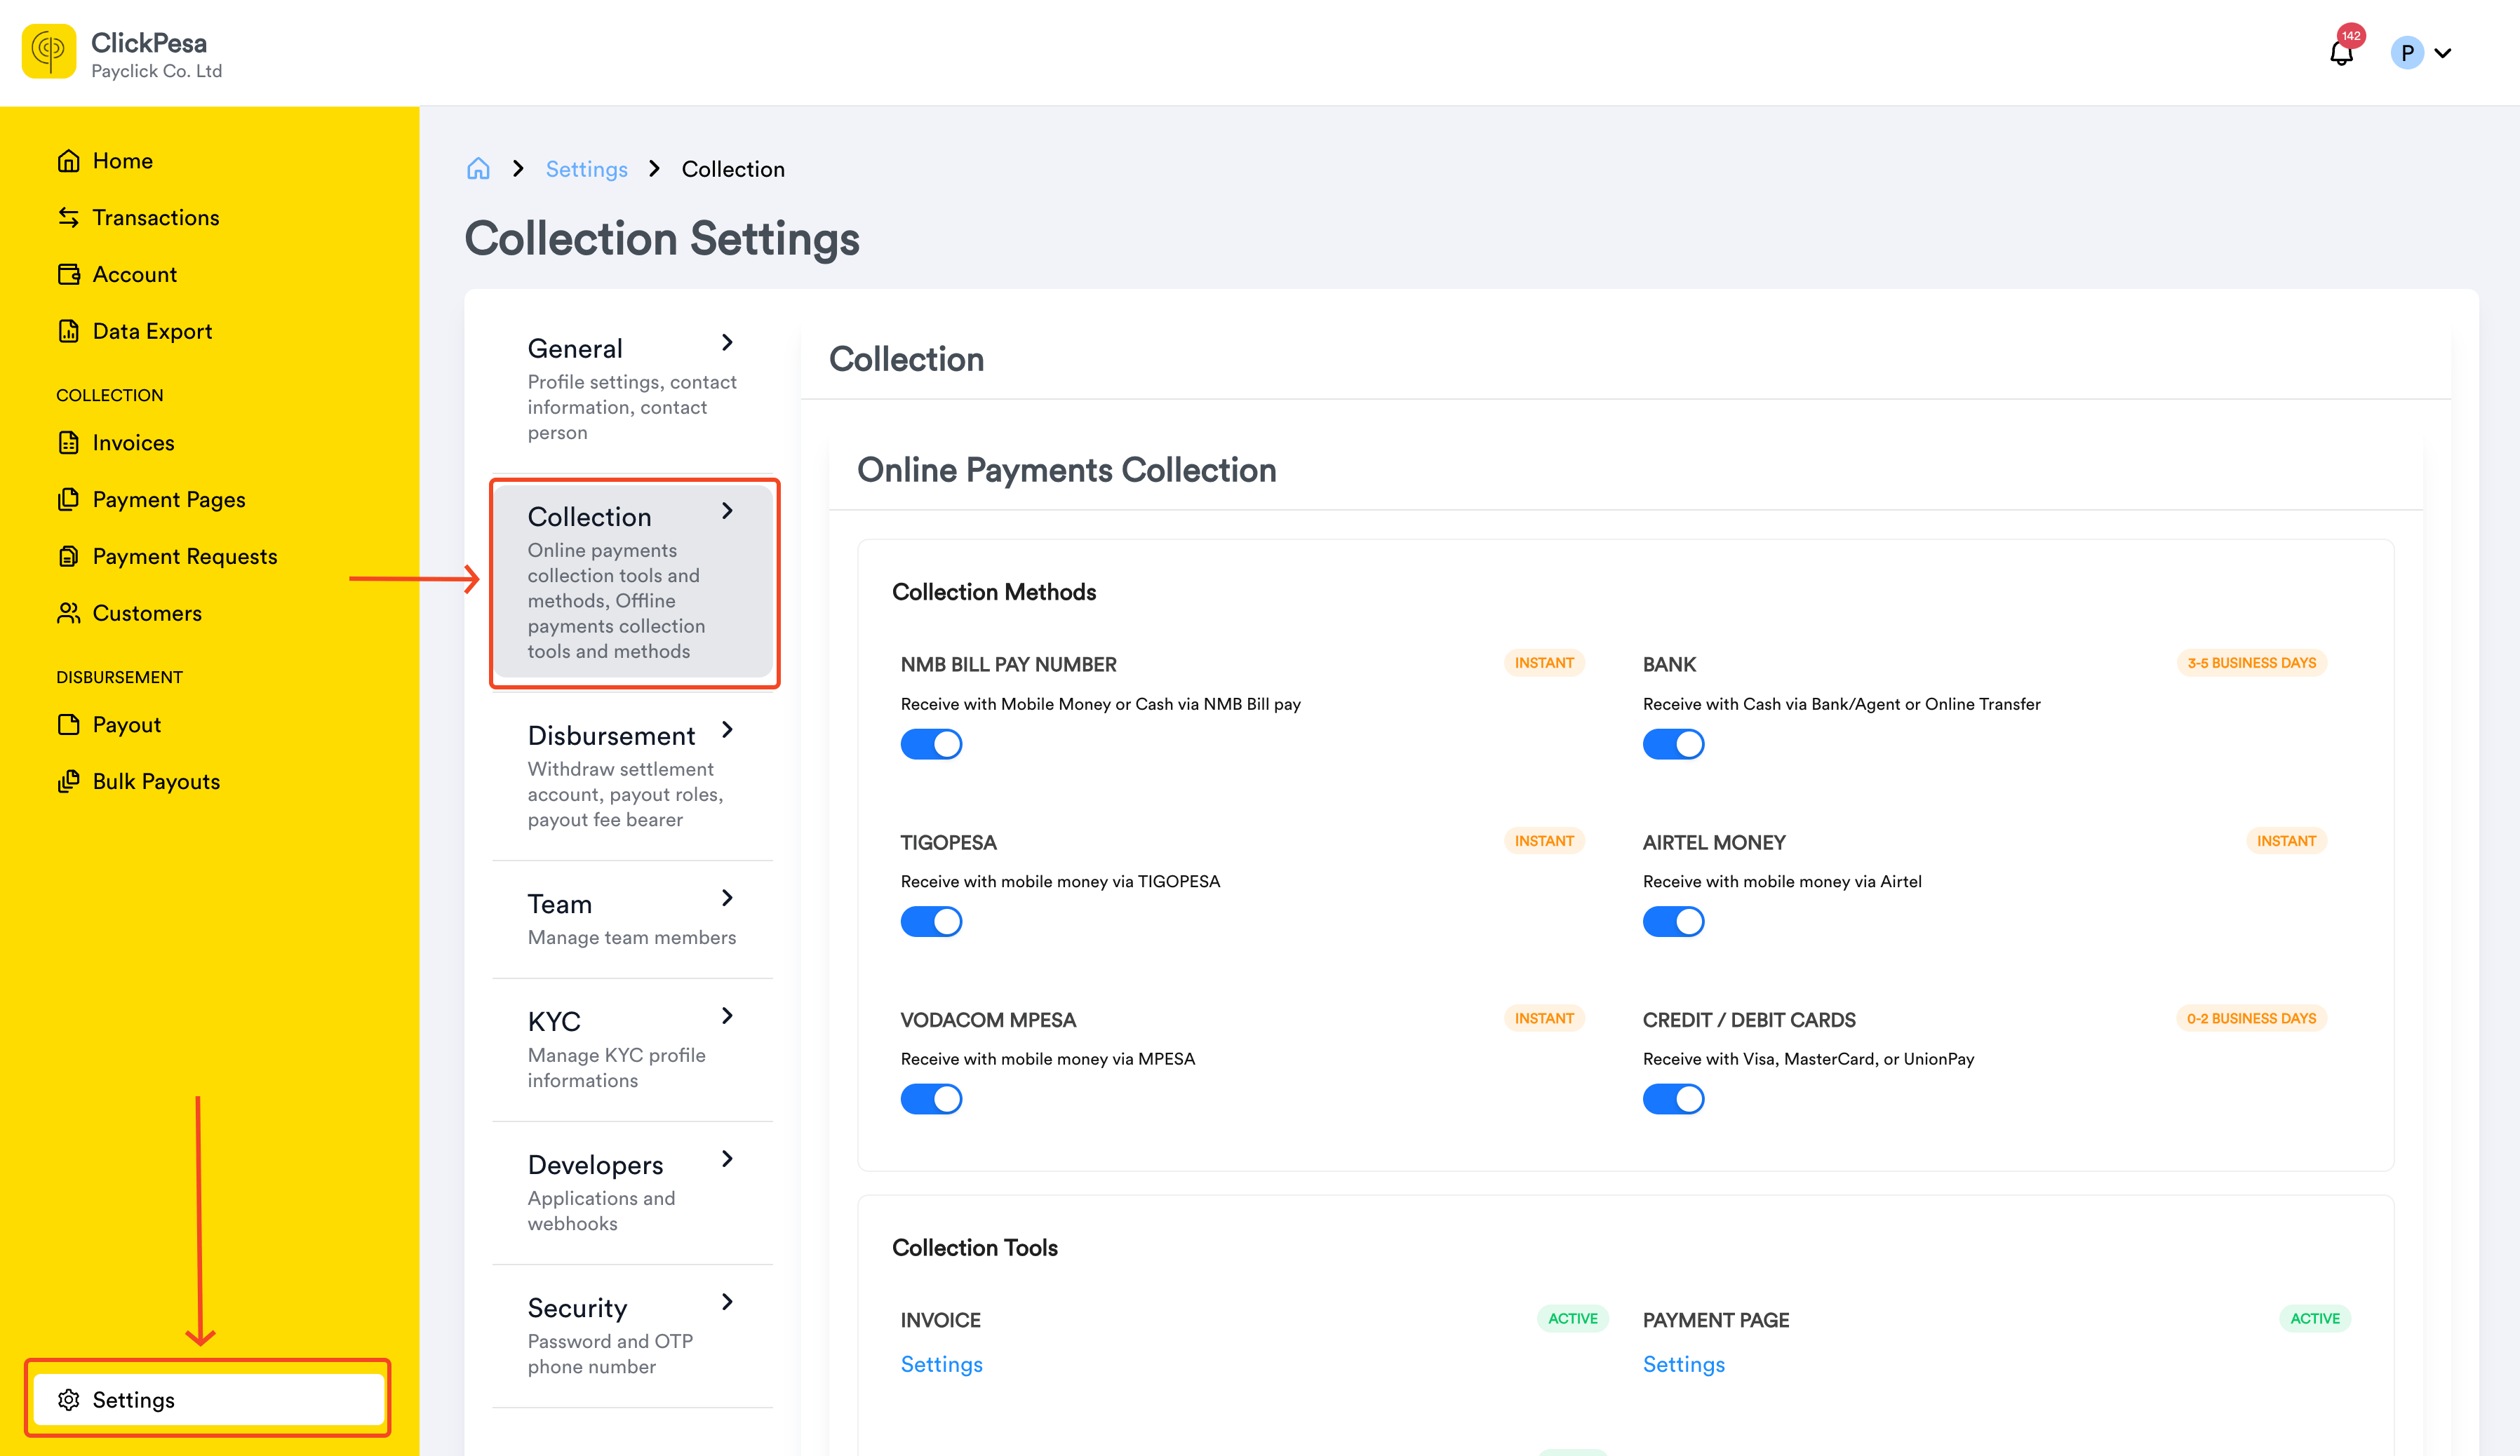Open General settings section

point(633,389)
